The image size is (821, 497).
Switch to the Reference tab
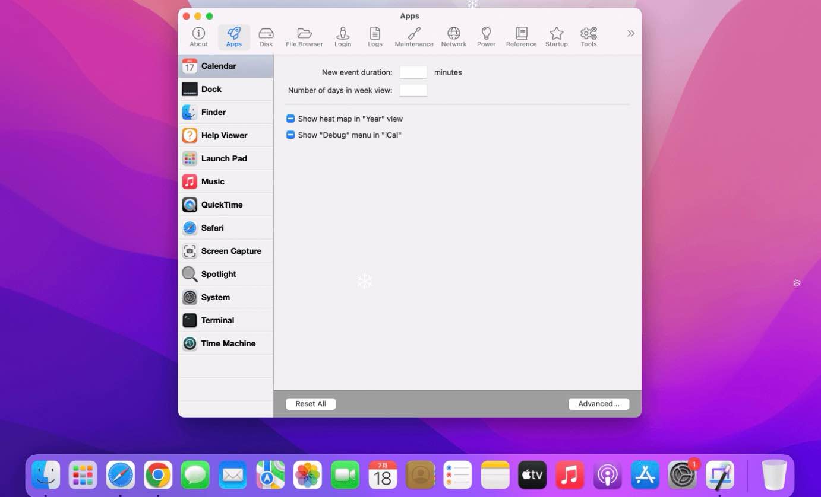tap(521, 37)
